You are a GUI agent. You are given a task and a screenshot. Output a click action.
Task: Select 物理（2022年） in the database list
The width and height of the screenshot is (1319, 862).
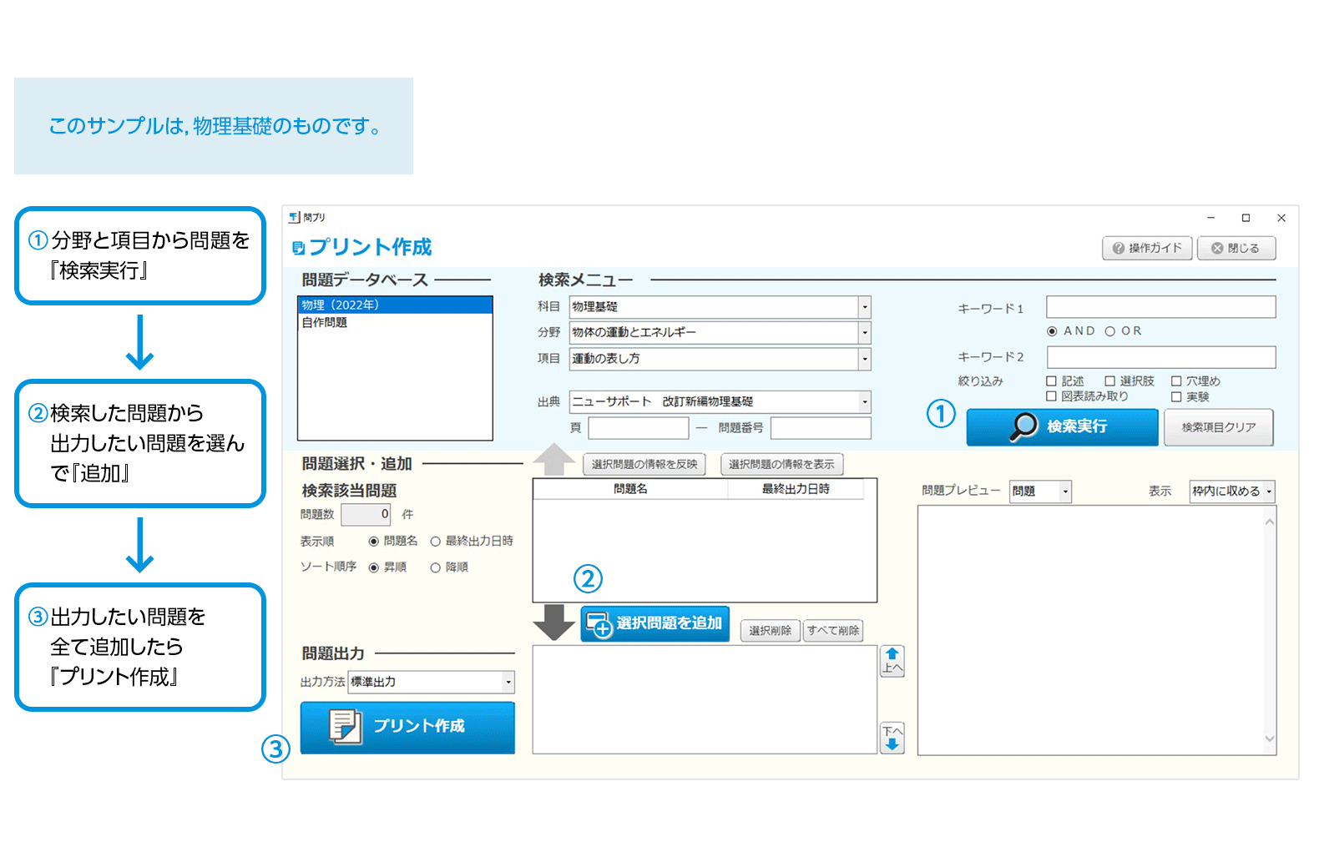(x=394, y=305)
